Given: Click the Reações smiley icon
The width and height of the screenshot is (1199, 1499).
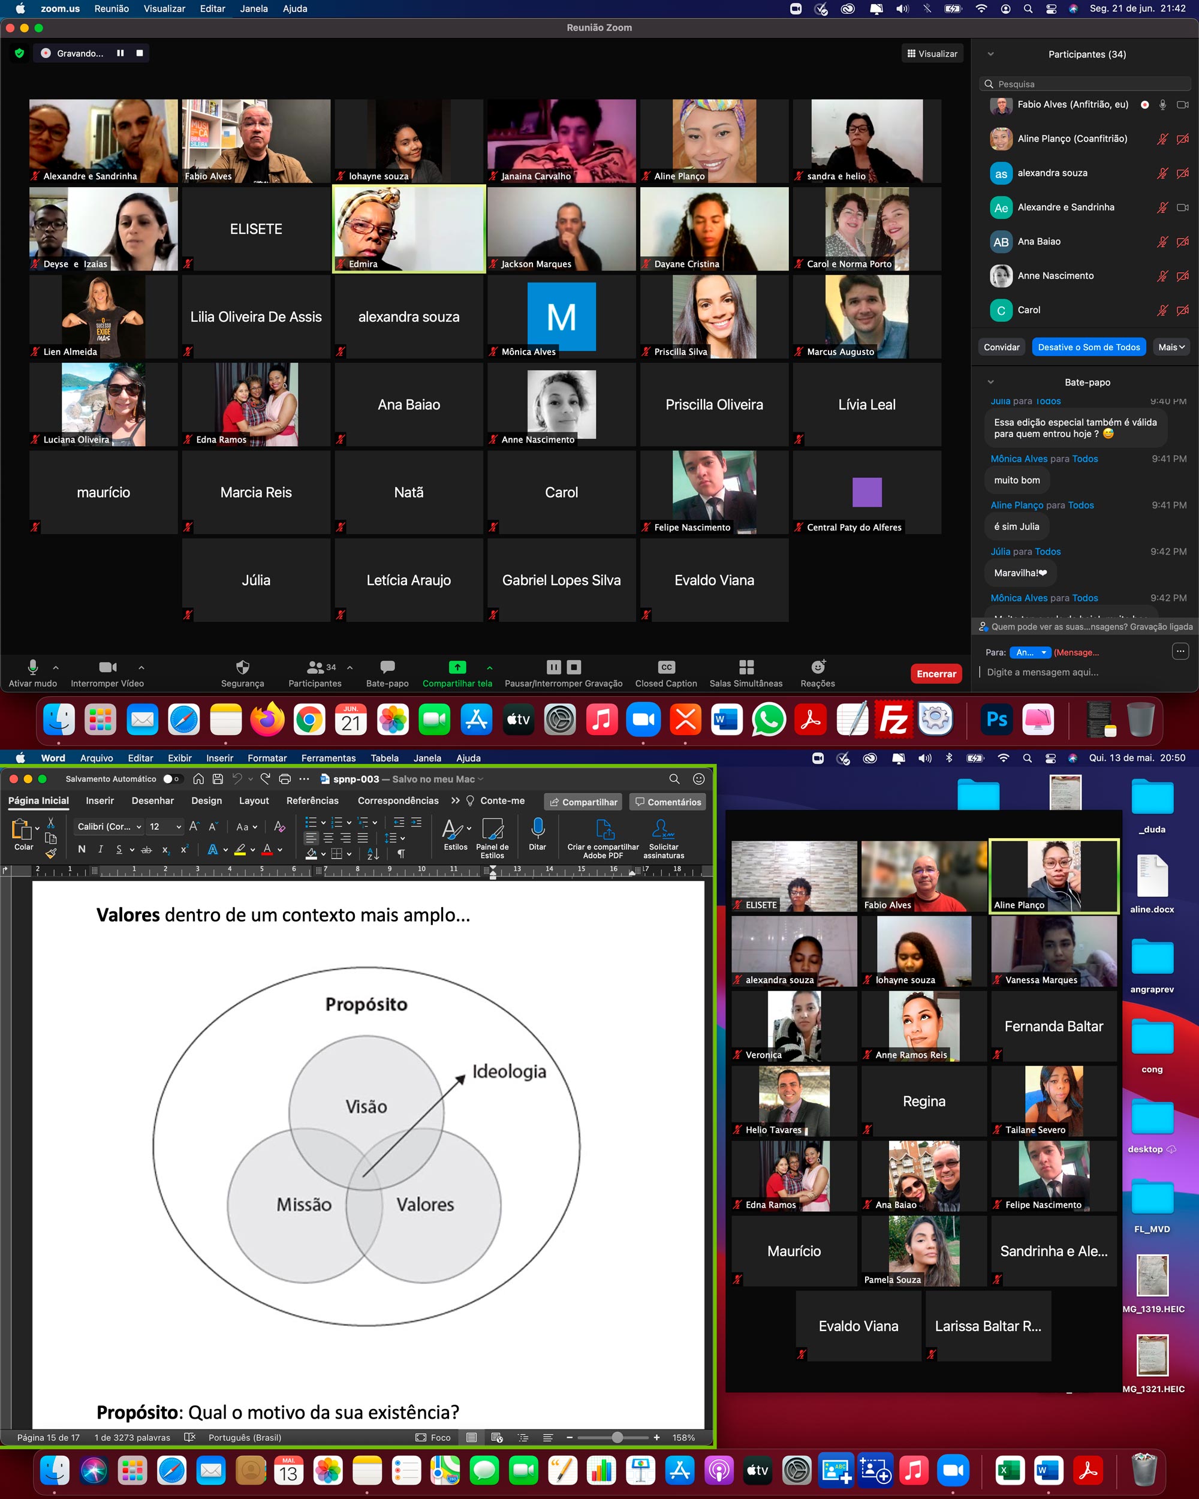Looking at the screenshot, I should pos(818,667).
